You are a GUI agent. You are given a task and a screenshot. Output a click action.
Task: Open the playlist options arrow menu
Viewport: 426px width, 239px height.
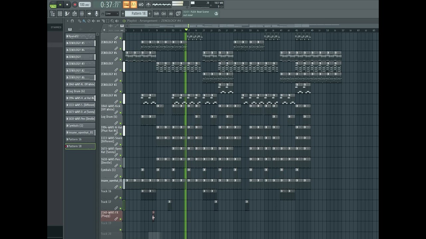(68, 21)
